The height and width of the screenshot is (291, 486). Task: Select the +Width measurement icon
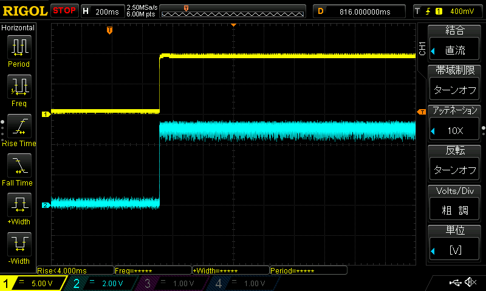point(19,205)
